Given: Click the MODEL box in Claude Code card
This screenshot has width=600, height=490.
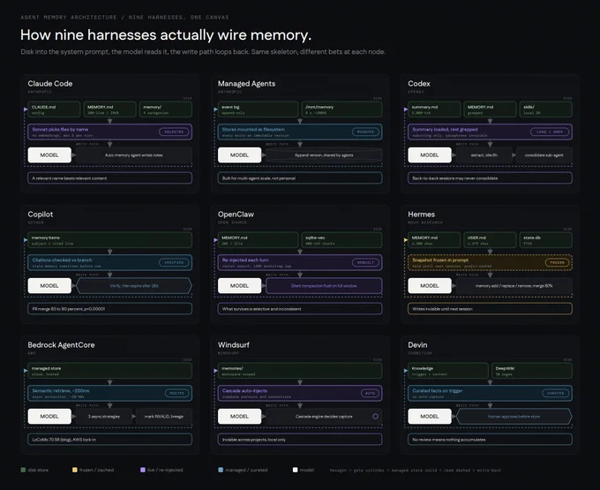Looking at the screenshot, I should pyautogui.click(x=49, y=155).
